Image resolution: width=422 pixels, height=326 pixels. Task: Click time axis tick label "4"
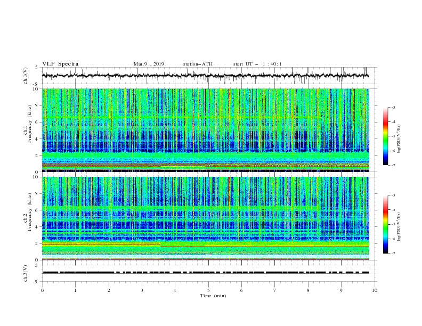(175, 290)
